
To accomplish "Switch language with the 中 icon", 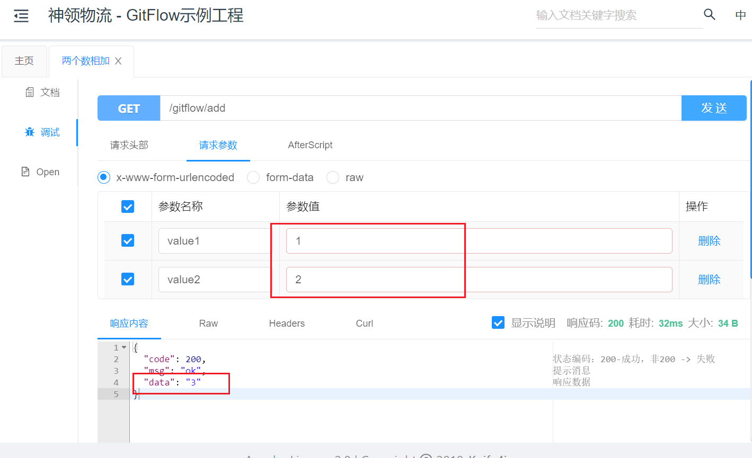I will pyautogui.click(x=740, y=15).
